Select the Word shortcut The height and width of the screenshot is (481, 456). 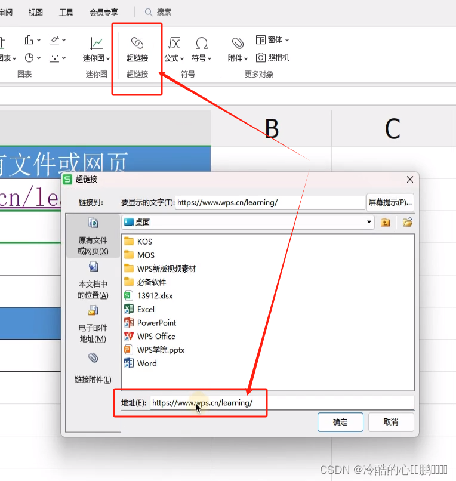[140, 363]
